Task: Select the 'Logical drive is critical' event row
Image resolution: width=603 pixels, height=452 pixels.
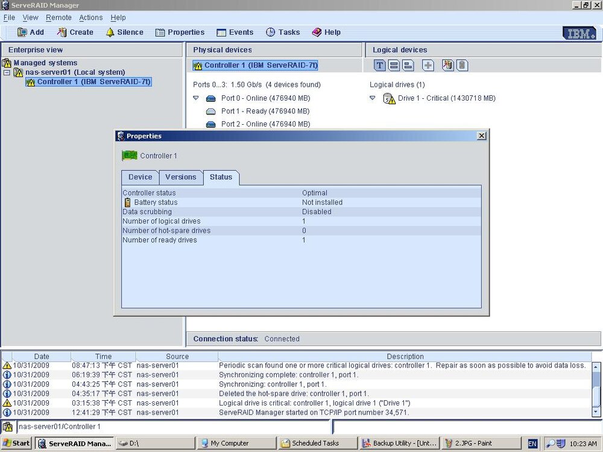Action: pyautogui.click(x=296, y=403)
